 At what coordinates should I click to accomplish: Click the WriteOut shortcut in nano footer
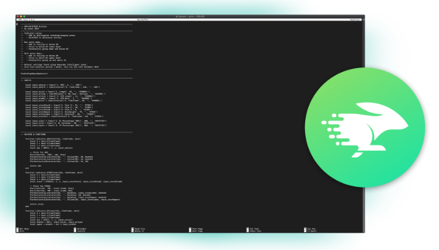tap(80, 229)
